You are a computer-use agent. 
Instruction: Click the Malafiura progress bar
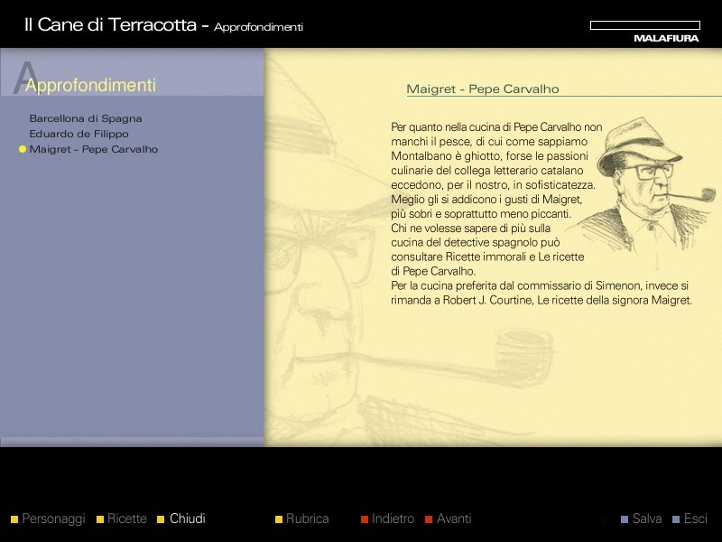click(x=645, y=25)
